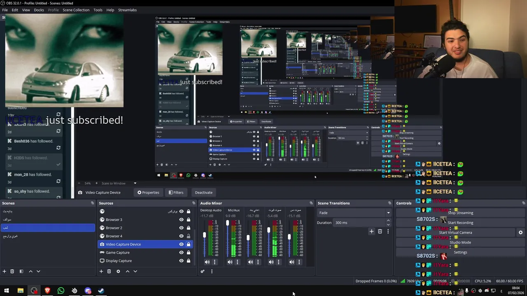Decrease transition duration with down arrow
Image resolution: width=527 pixels, height=296 pixels.
388,224
